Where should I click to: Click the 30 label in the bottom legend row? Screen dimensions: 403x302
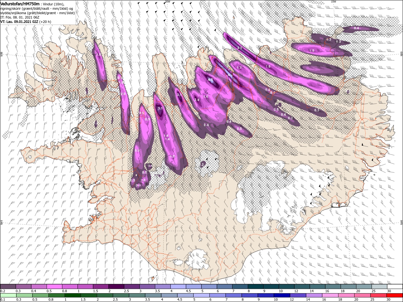389,300
